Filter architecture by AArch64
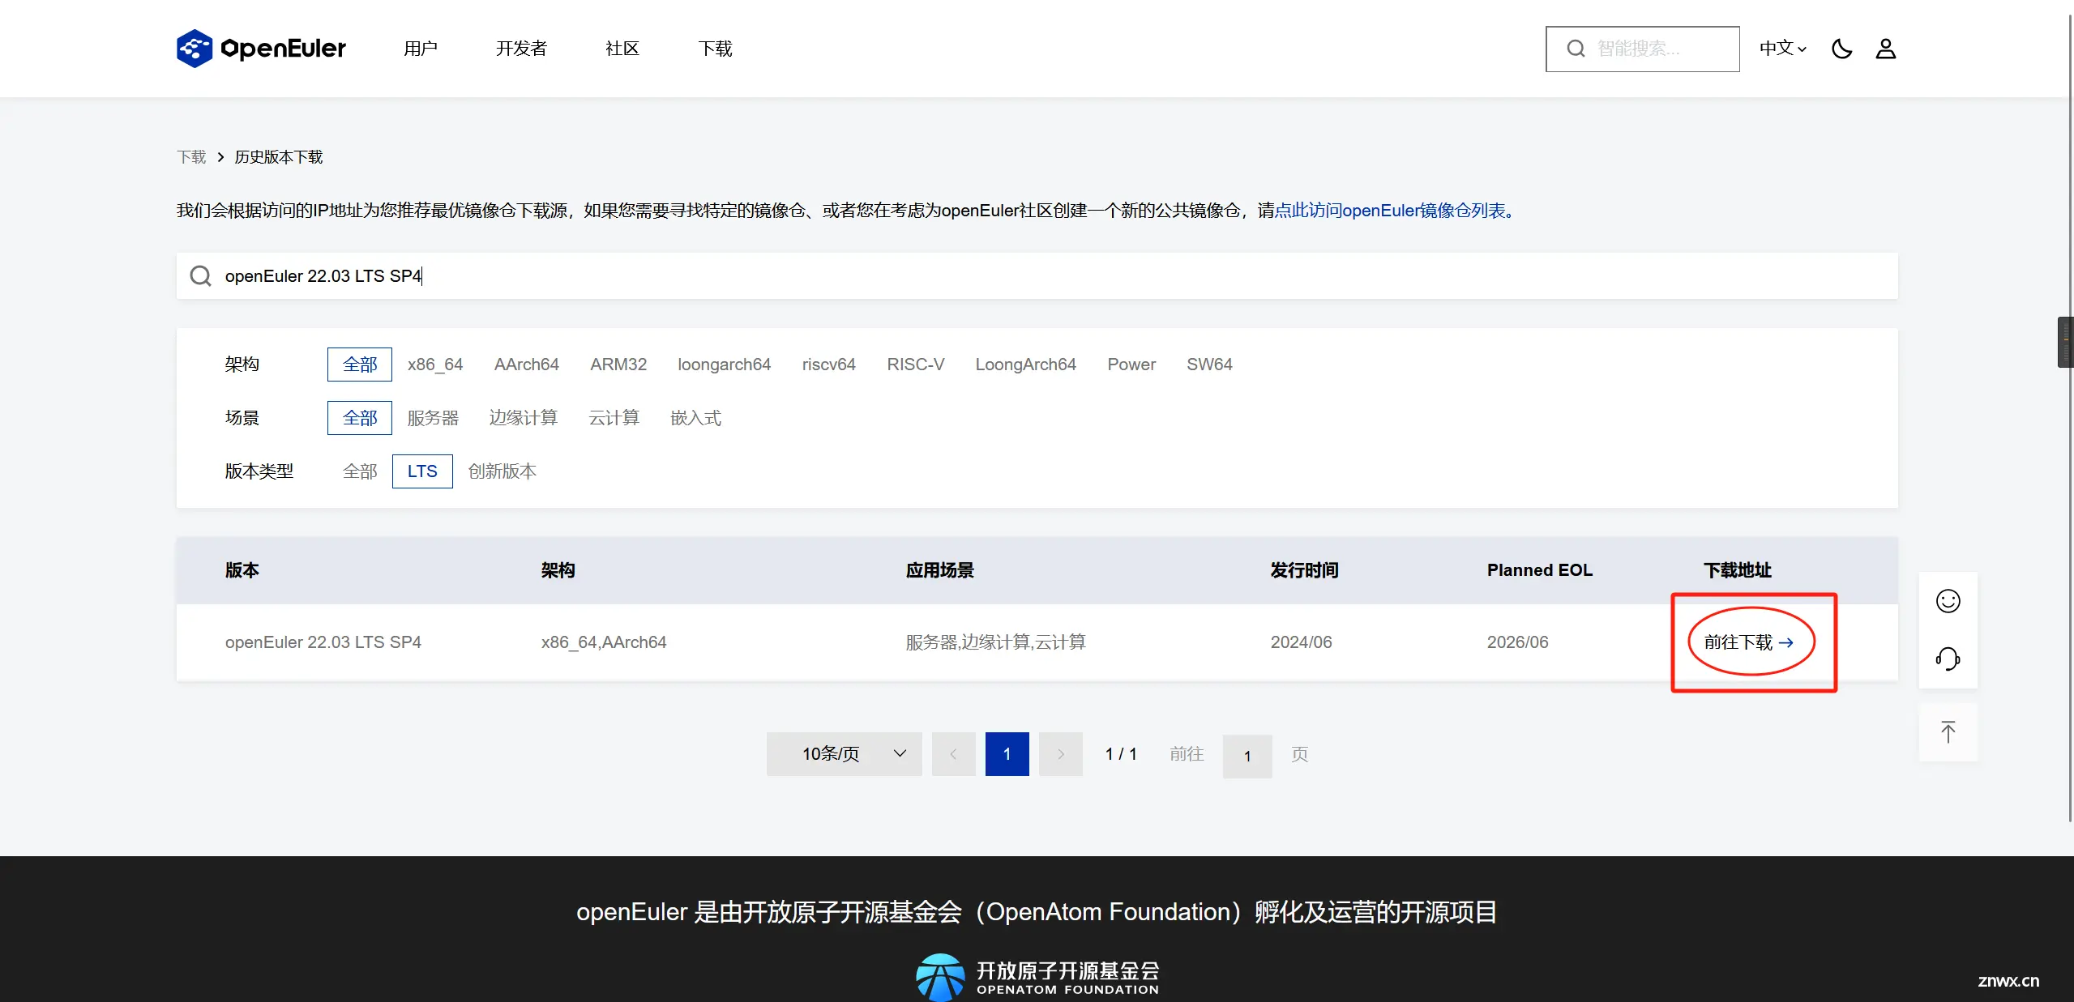 [x=527, y=365]
